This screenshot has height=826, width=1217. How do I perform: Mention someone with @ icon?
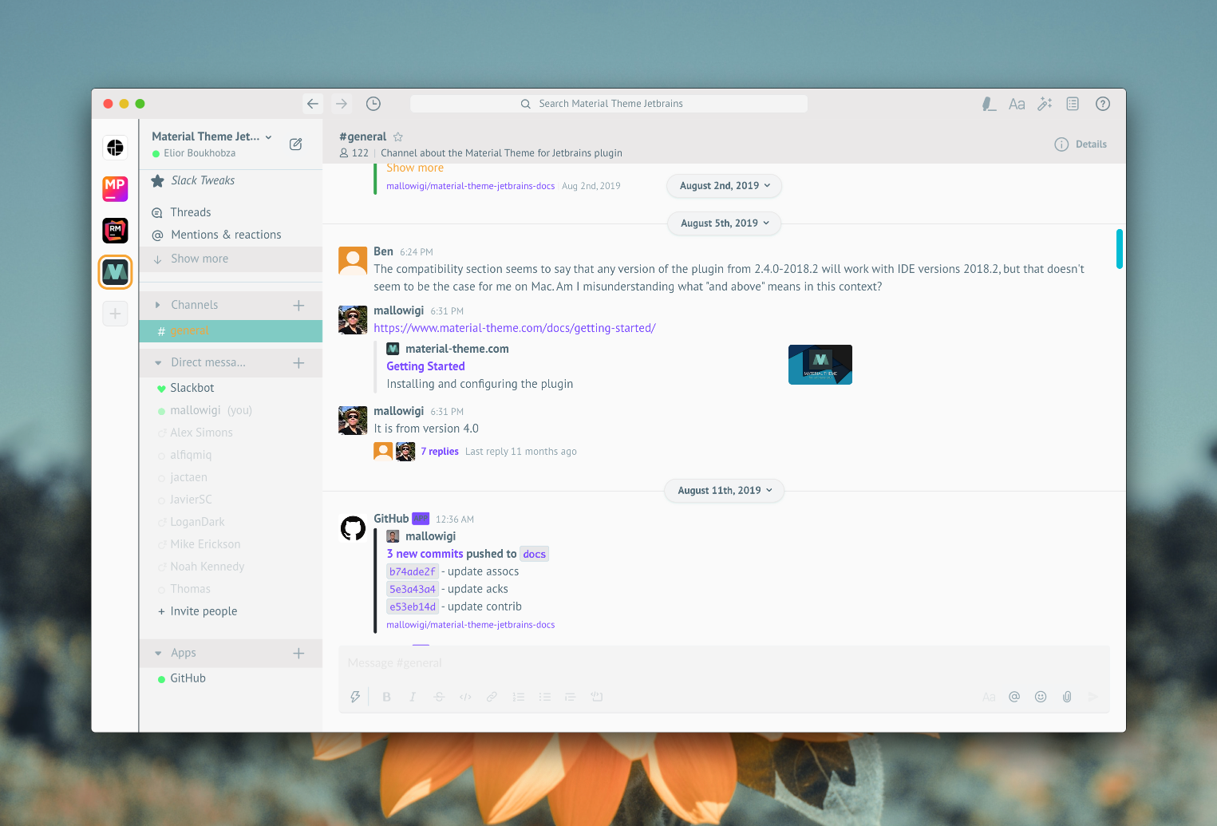pyautogui.click(x=1014, y=697)
